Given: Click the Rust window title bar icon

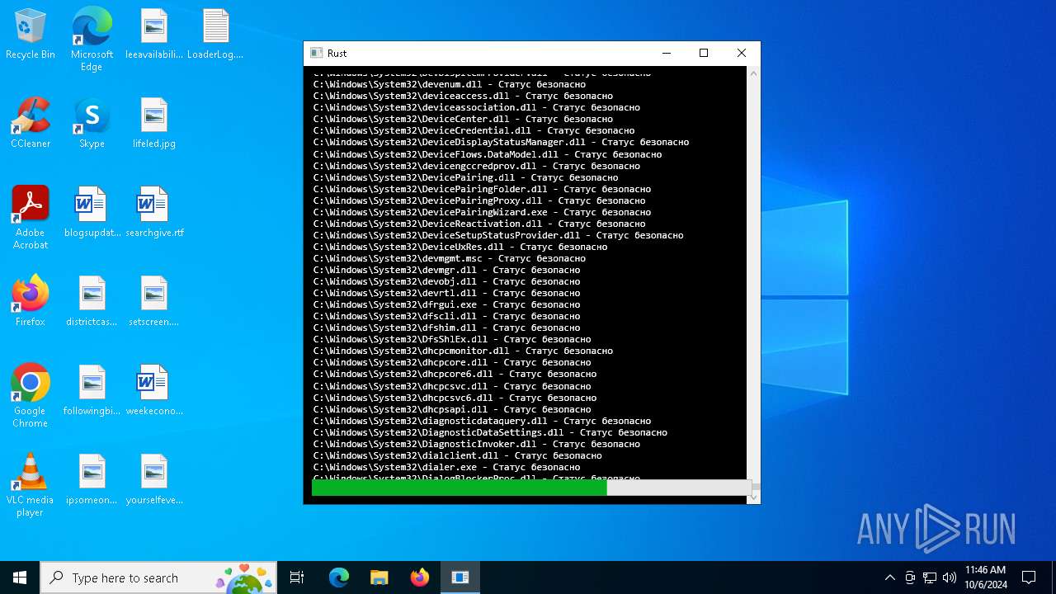Looking at the screenshot, I should pos(316,53).
